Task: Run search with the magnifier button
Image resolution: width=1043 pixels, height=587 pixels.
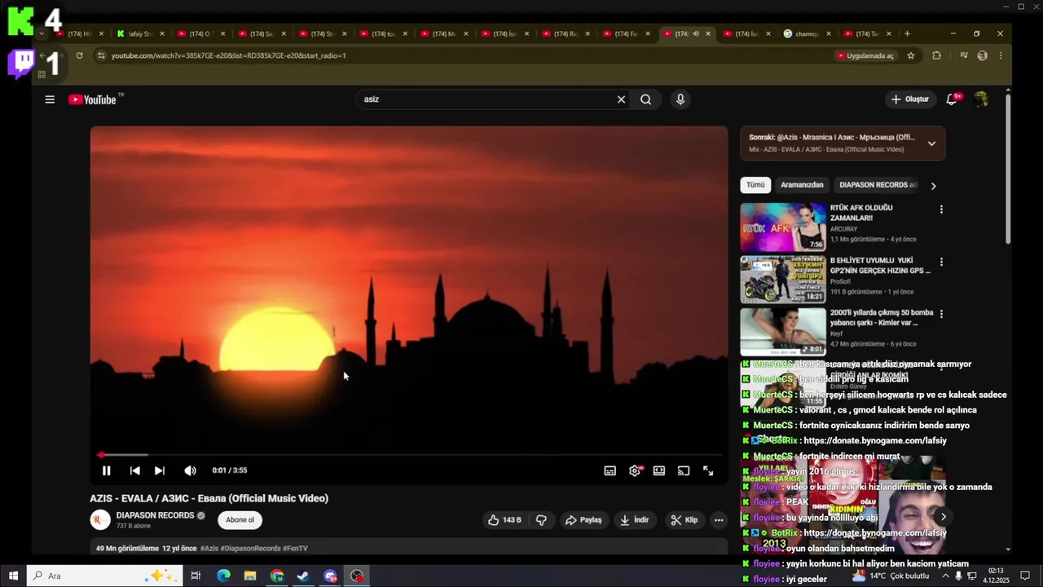Action: click(x=646, y=99)
